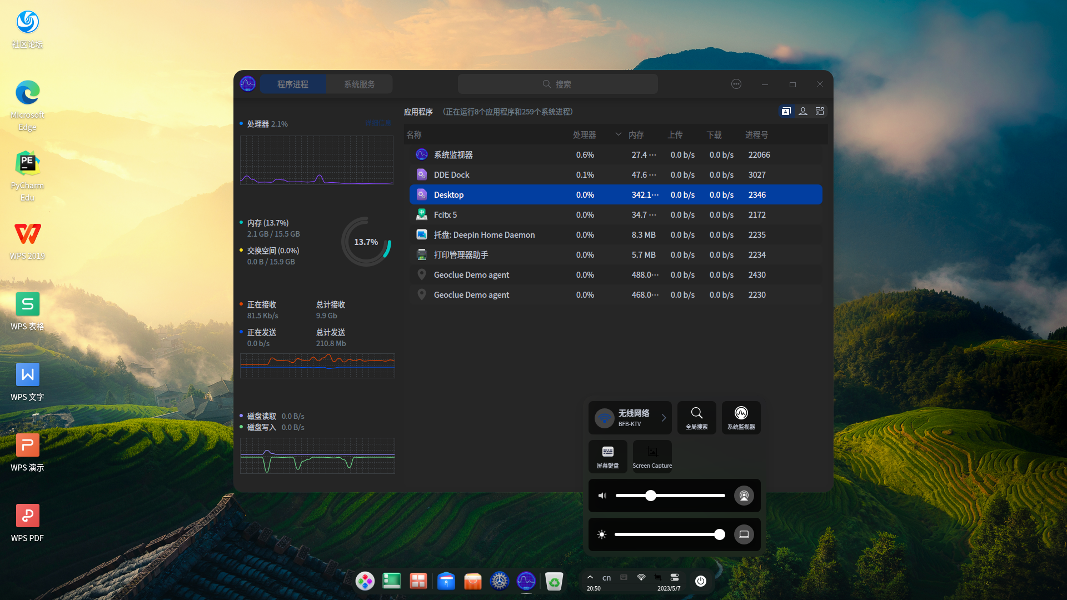Image resolution: width=1067 pixels, height=600 pixels.
Task: Expand wireless network list chevron
Action: (x=664, y=418)
